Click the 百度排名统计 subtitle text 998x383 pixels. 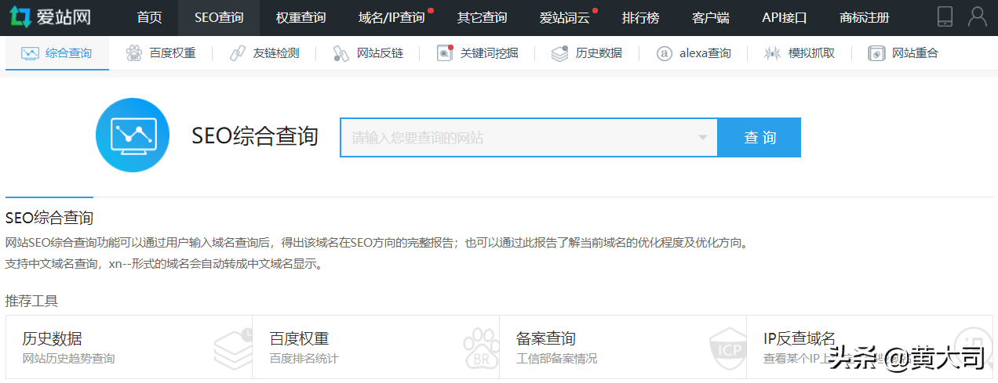click(304, 359)
